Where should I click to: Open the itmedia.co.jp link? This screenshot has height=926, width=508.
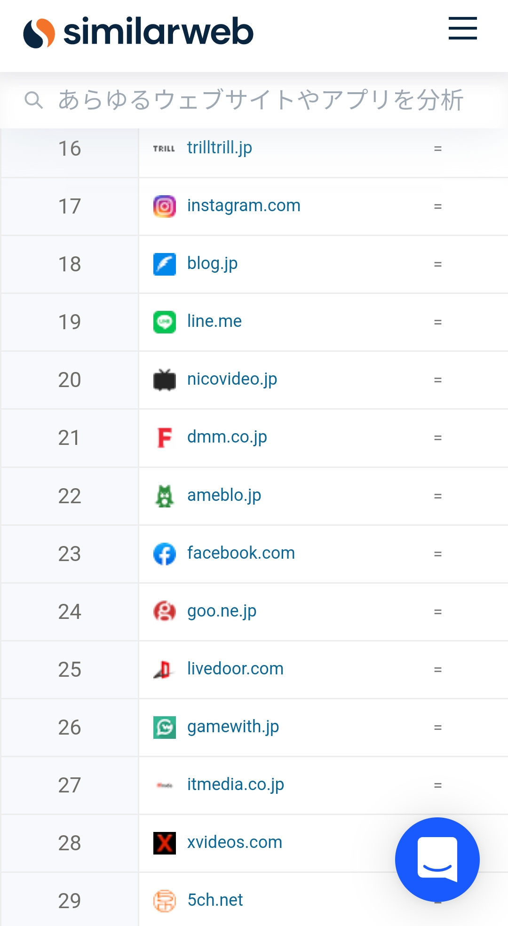point(236,785)
